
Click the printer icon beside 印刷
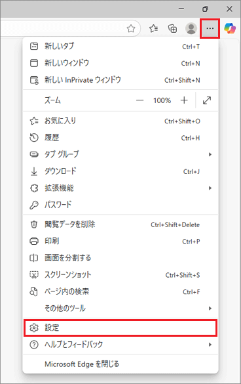pyautogui.click(x=34, y=241)
